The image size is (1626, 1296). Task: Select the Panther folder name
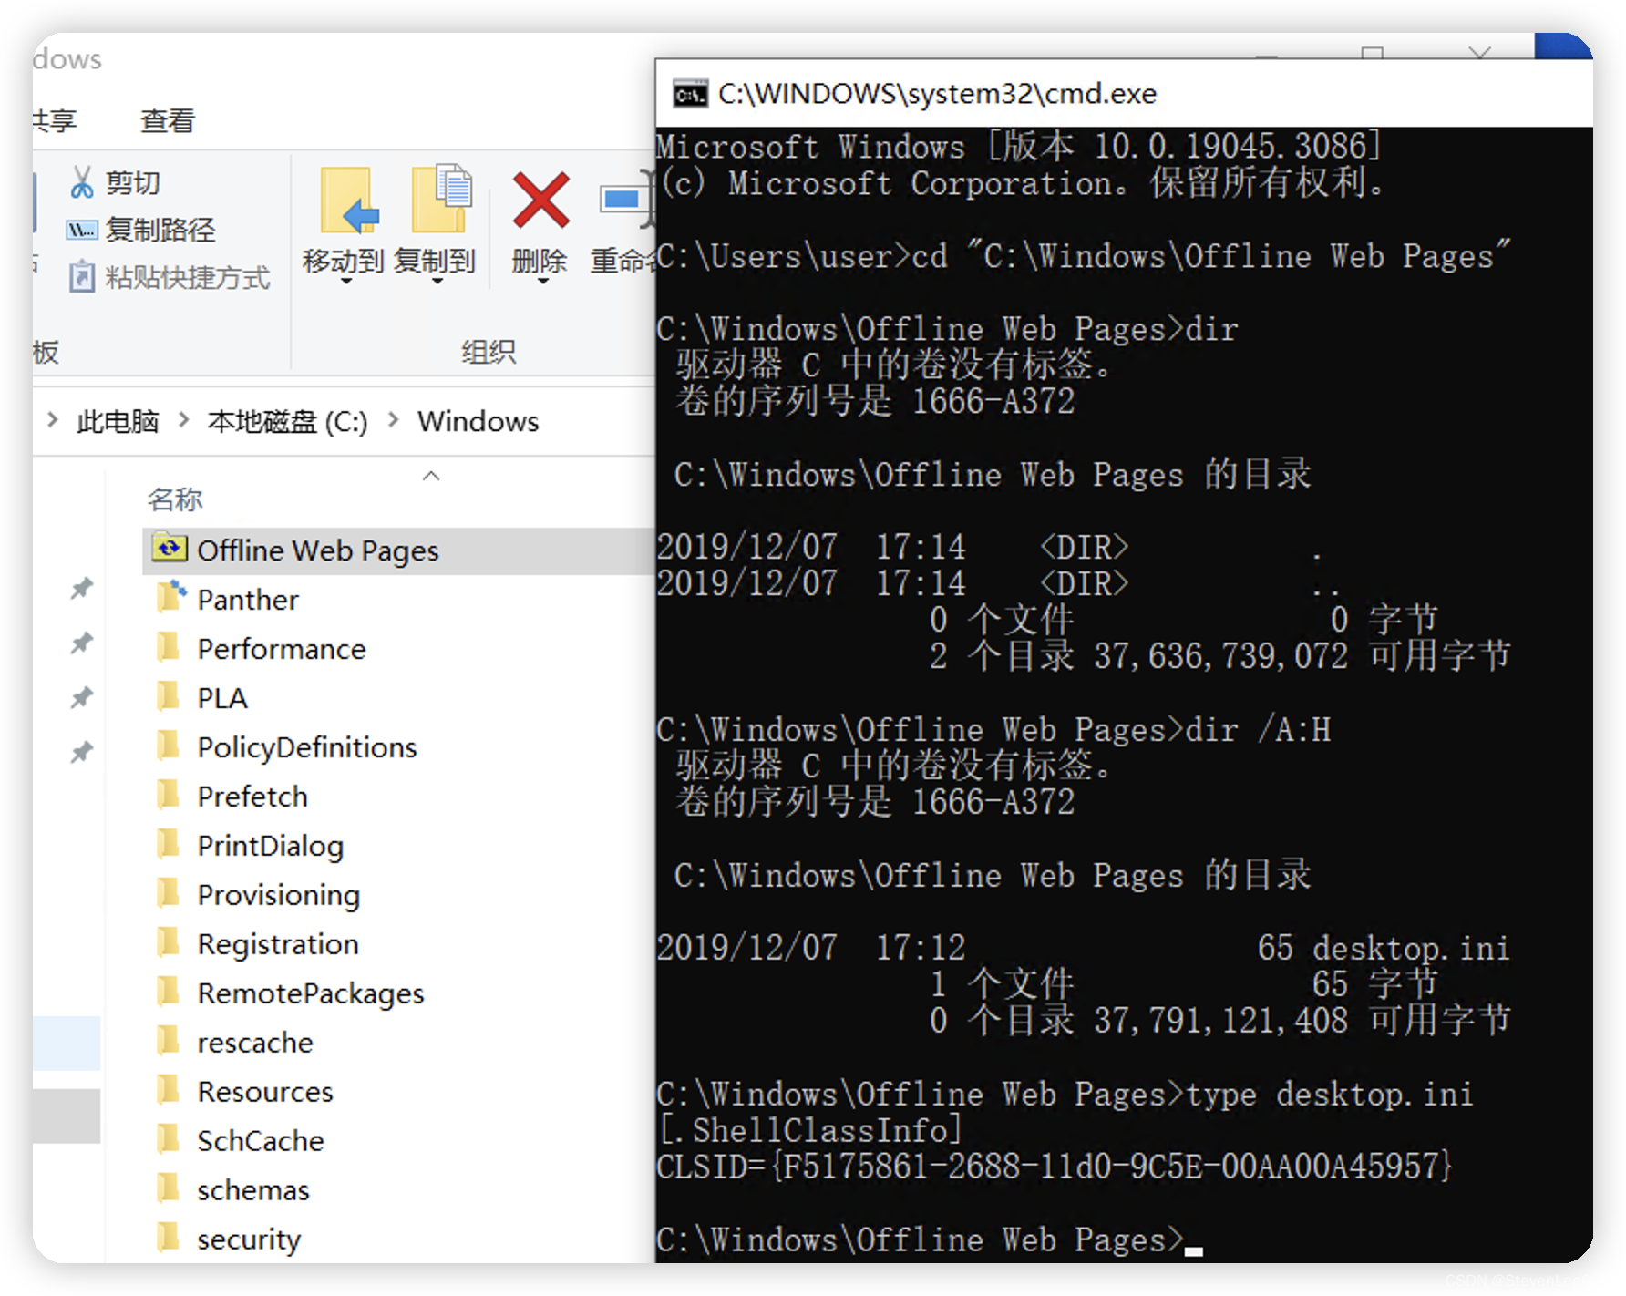click(x=248, y=600)
